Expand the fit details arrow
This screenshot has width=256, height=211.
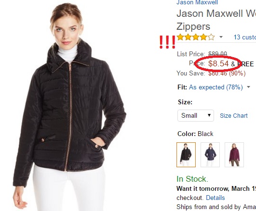[248, 87]
